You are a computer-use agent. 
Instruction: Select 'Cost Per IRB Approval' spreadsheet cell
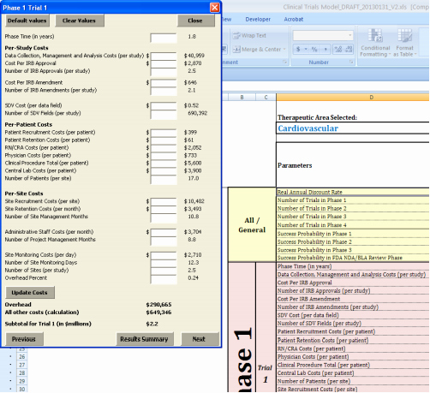pyautogui.click(x=353, y=283)
